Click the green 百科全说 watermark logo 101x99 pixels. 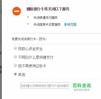(82, 85)
